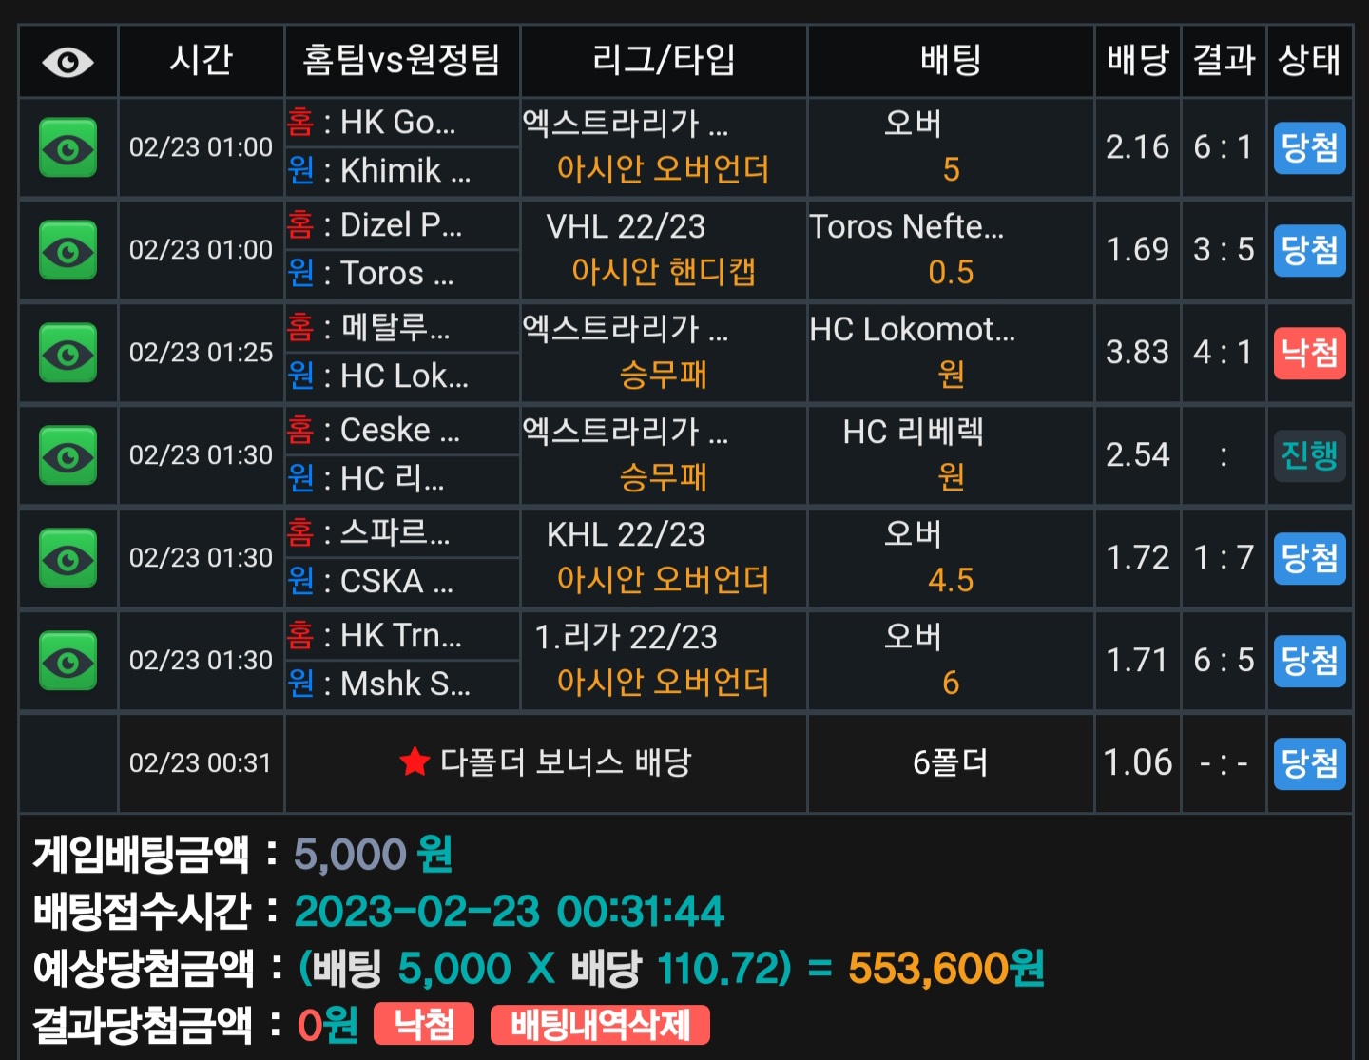Click the 당첨 badge in the 1.72 odds row
Image resolution: width=1369 pixels, height=1060 pixels.
1309,558
